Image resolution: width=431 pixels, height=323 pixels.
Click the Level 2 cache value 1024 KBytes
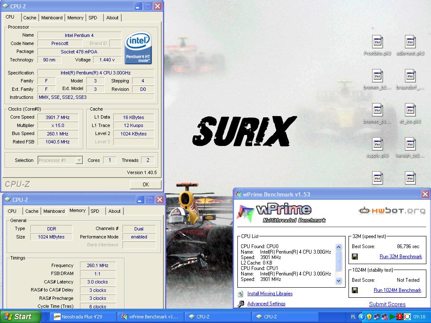[133, 134]
